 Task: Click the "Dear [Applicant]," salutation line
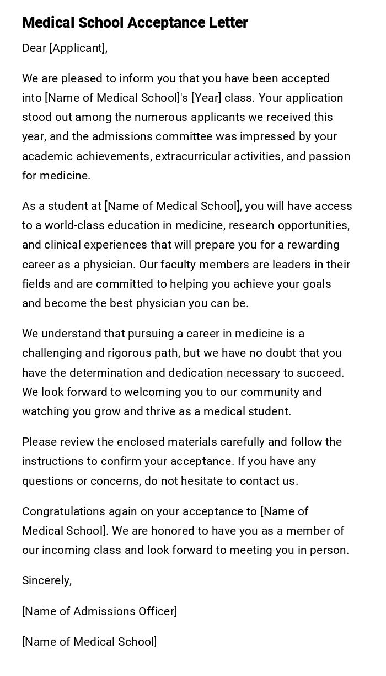click(65, 48)
